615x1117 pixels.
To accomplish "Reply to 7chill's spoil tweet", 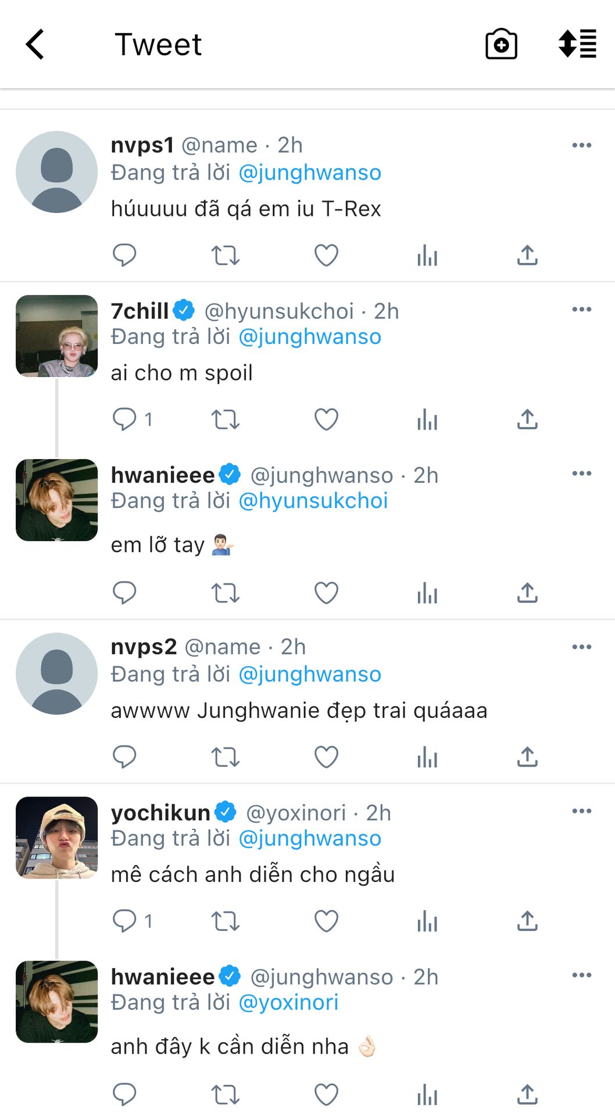I will click(124, 419).
